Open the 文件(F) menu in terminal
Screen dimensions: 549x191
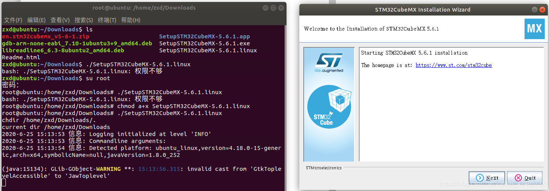pyautogui.click(x=13, y=20)
